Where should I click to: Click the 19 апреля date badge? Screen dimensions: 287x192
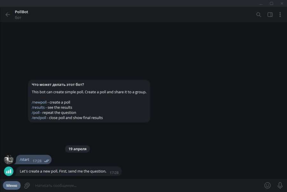(x=77, y=149)
